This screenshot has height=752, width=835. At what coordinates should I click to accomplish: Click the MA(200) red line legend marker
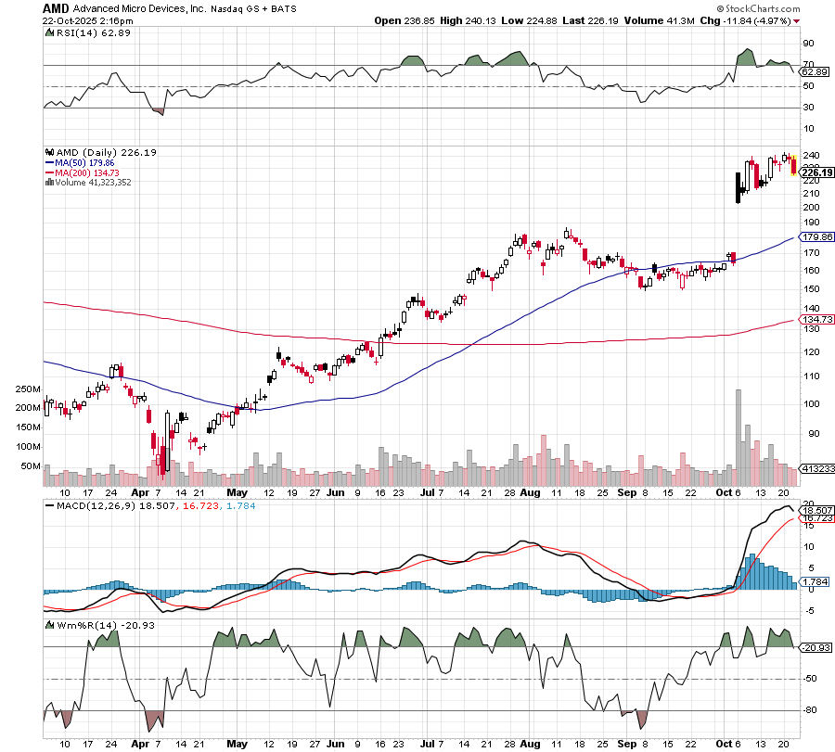tap(50, 172)
